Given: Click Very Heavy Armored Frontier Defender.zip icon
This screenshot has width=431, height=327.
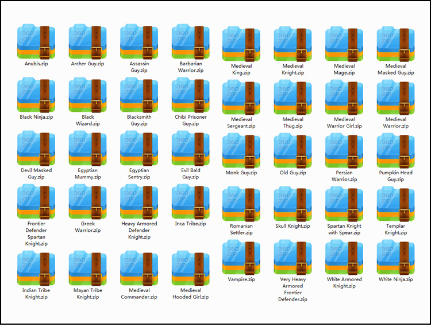Looking at the screenshot, I should pos(293,258).
